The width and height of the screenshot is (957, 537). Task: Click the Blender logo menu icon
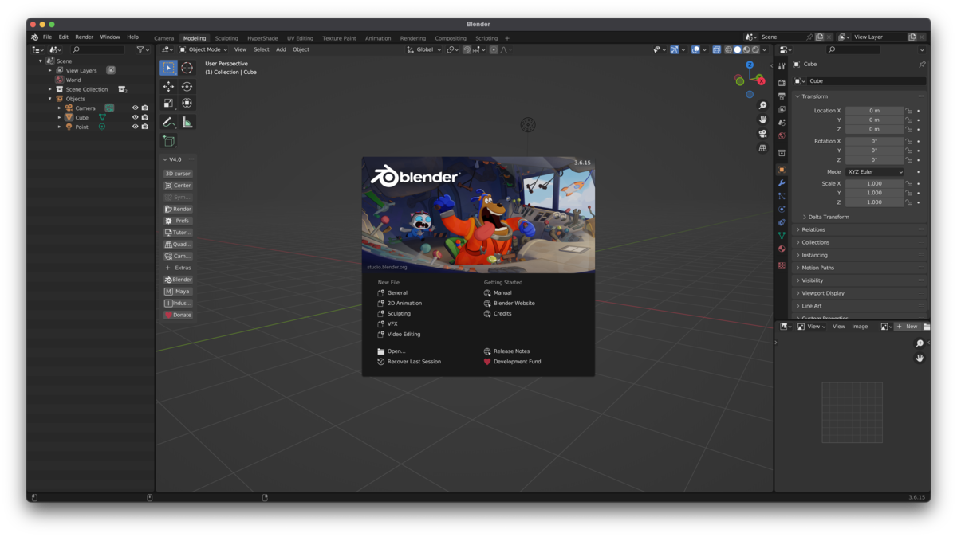tap(34, 37)
